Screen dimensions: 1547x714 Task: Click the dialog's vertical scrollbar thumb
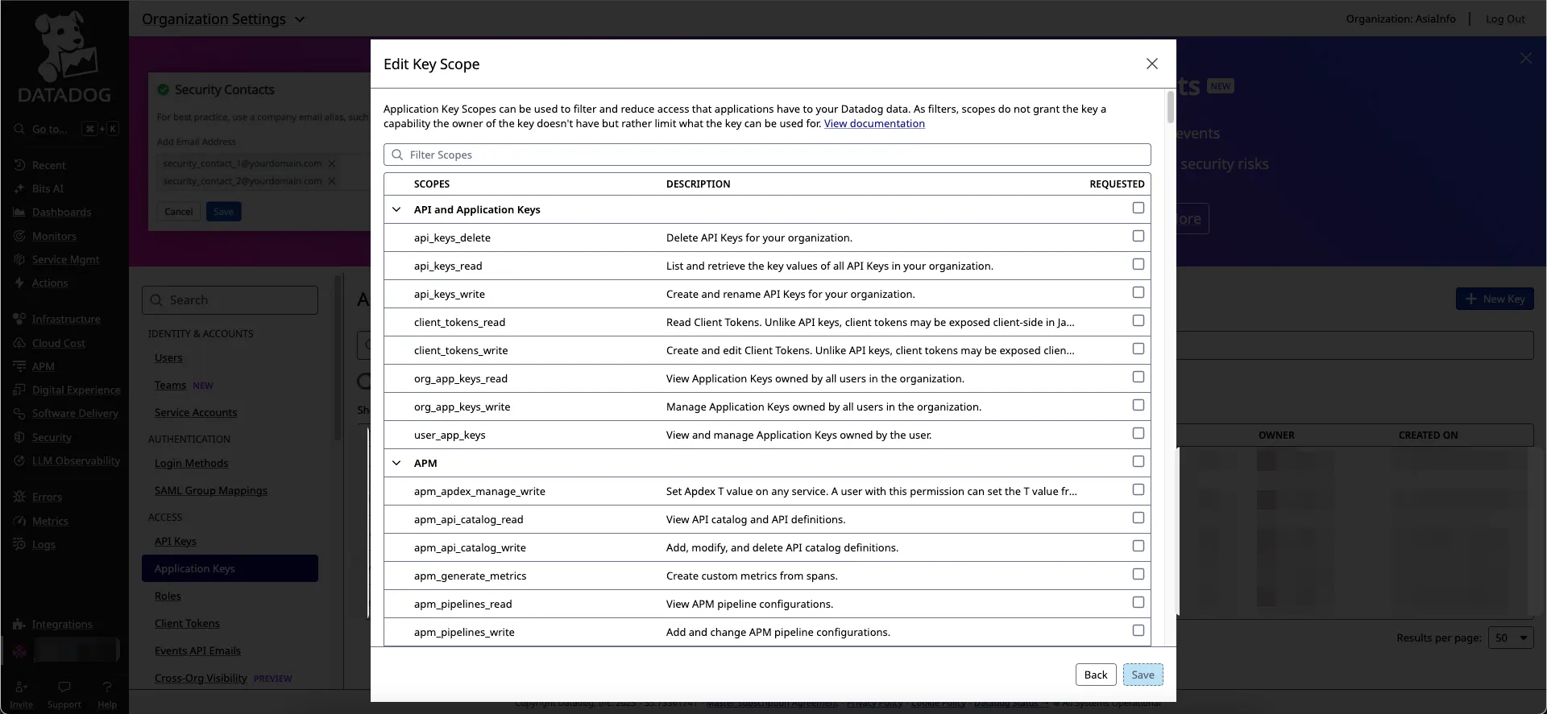pos(1170,107)
